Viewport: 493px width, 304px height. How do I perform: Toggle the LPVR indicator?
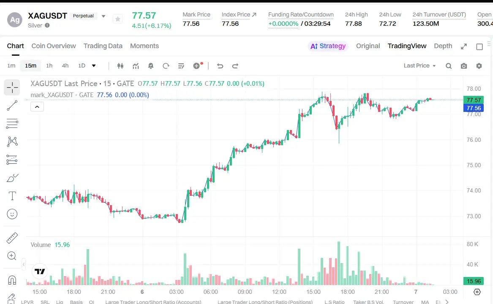click(27, 302)
